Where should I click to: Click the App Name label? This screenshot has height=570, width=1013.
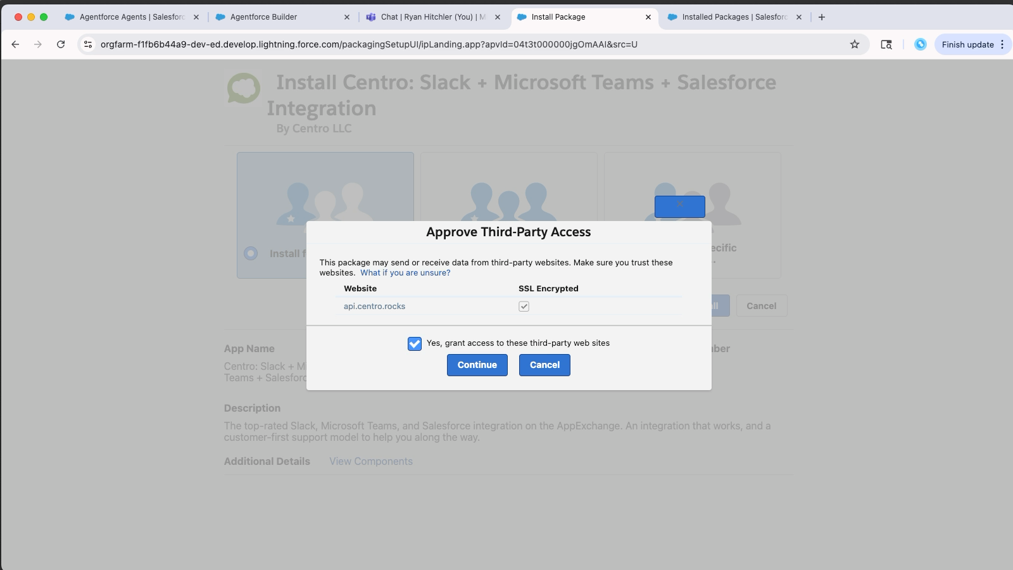(249, 349)
